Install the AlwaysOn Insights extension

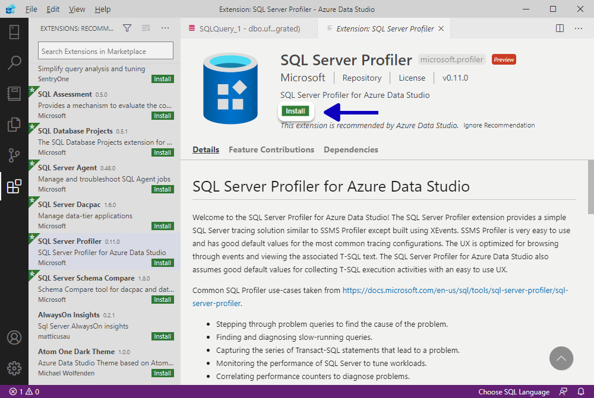tap(163, 336)
